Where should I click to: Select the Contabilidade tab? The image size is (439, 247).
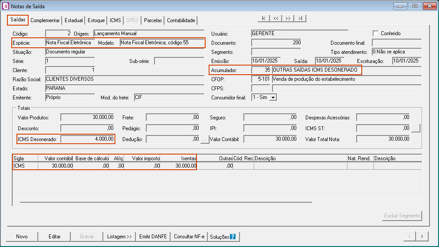pyautogui.click(x=181, y=20)
